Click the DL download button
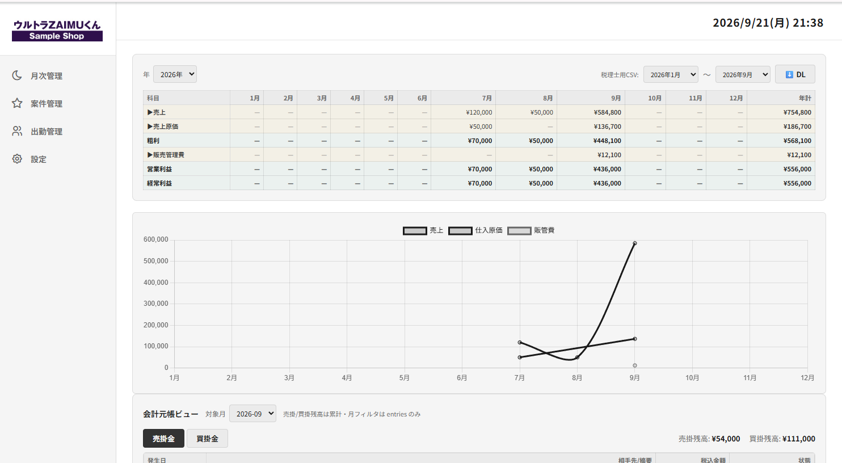842x463 pixels. point(795,74)
